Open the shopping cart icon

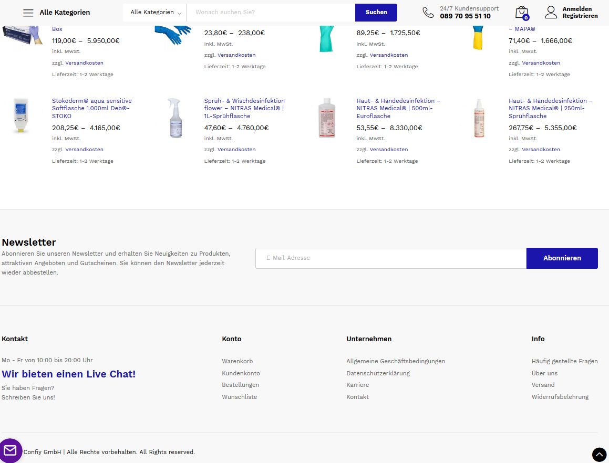(522, 13)
